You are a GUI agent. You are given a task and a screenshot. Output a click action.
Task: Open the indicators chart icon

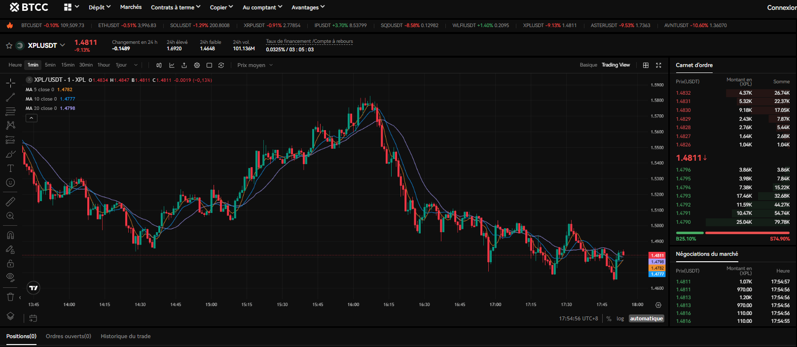tap(172, 65)
